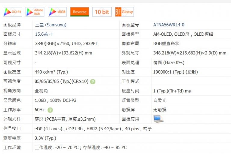Click the 440 cd/m² brightness value
Screen dimensions: 231x154
click(51, 72)
